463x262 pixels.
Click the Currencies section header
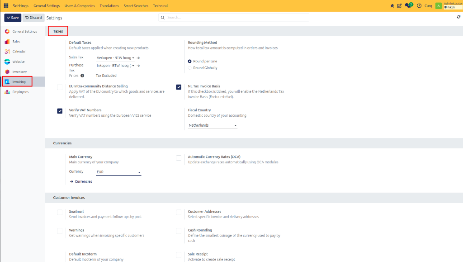62,143
